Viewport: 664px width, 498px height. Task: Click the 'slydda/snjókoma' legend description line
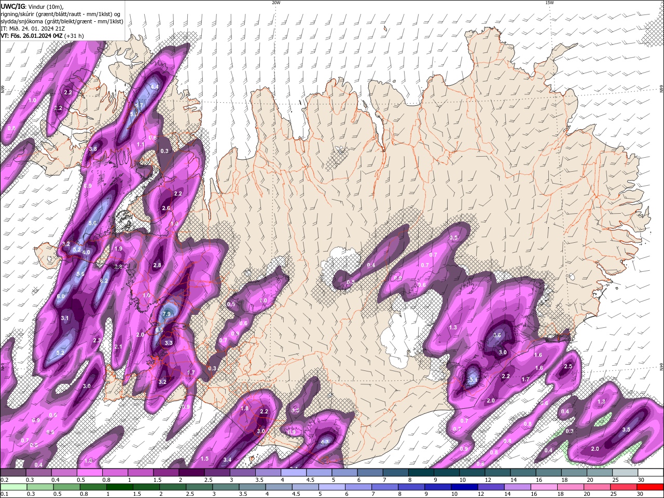[62, 21]
